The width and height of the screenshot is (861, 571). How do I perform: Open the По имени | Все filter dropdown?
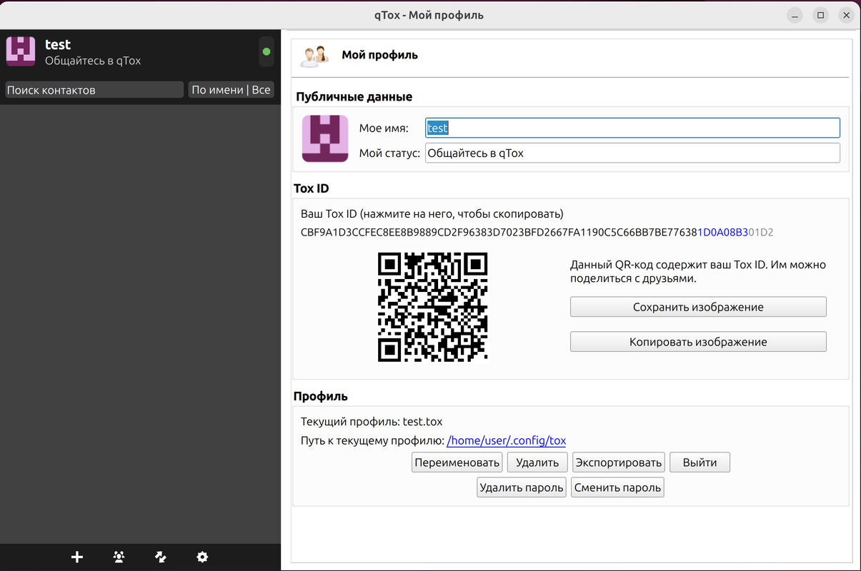click(231, 90)
